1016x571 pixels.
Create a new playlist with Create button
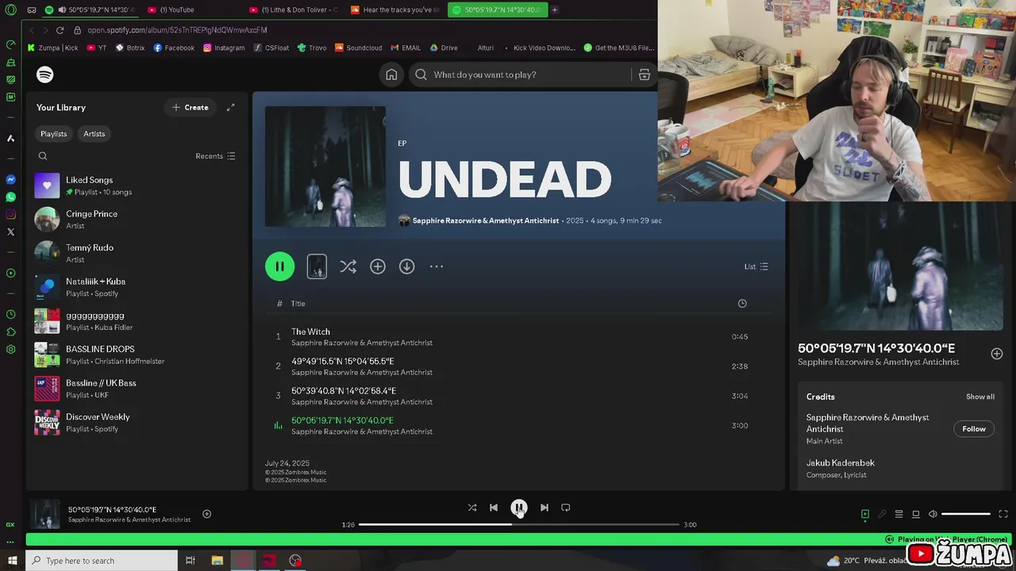coord(190,108)
